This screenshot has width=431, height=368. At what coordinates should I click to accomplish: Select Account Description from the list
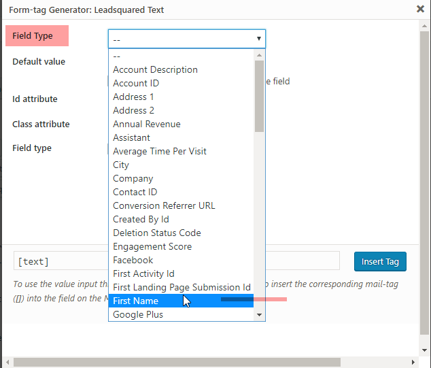[155, 69]
